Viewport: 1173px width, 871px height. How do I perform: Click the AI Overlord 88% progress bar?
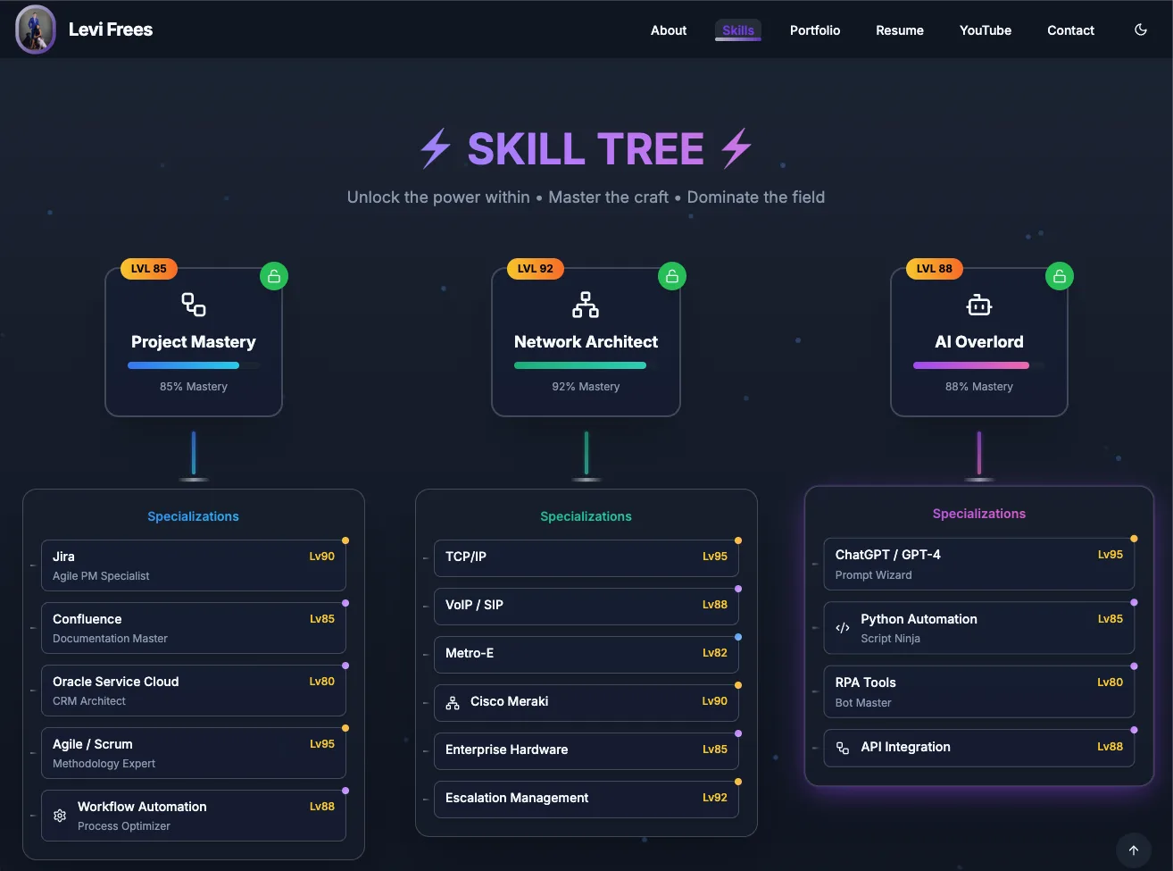pyautogui.click(x=979, y=365)
